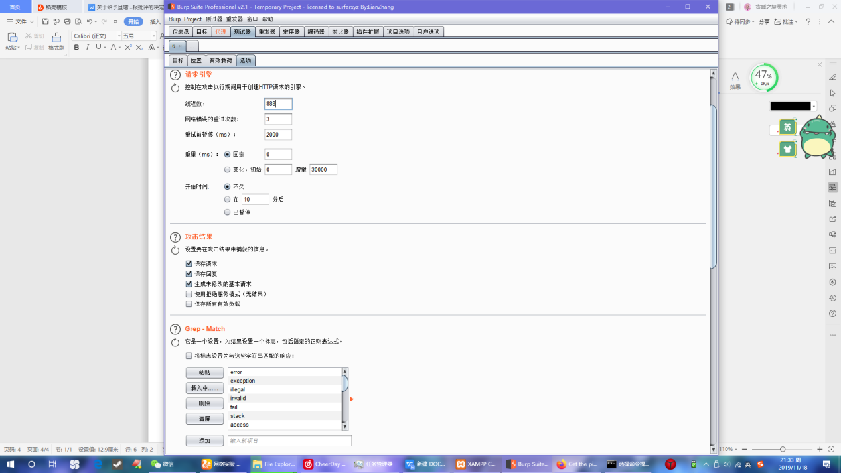The height and width of the screenshot is (473, 841).
Task: Click the Windows Start button
Action: point(11,464)
